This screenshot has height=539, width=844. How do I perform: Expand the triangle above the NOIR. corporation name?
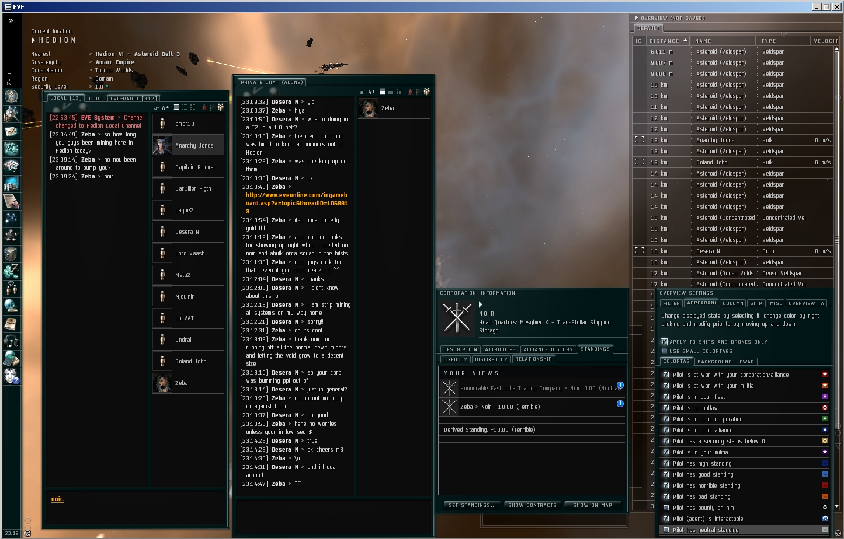tap(481, 304)
